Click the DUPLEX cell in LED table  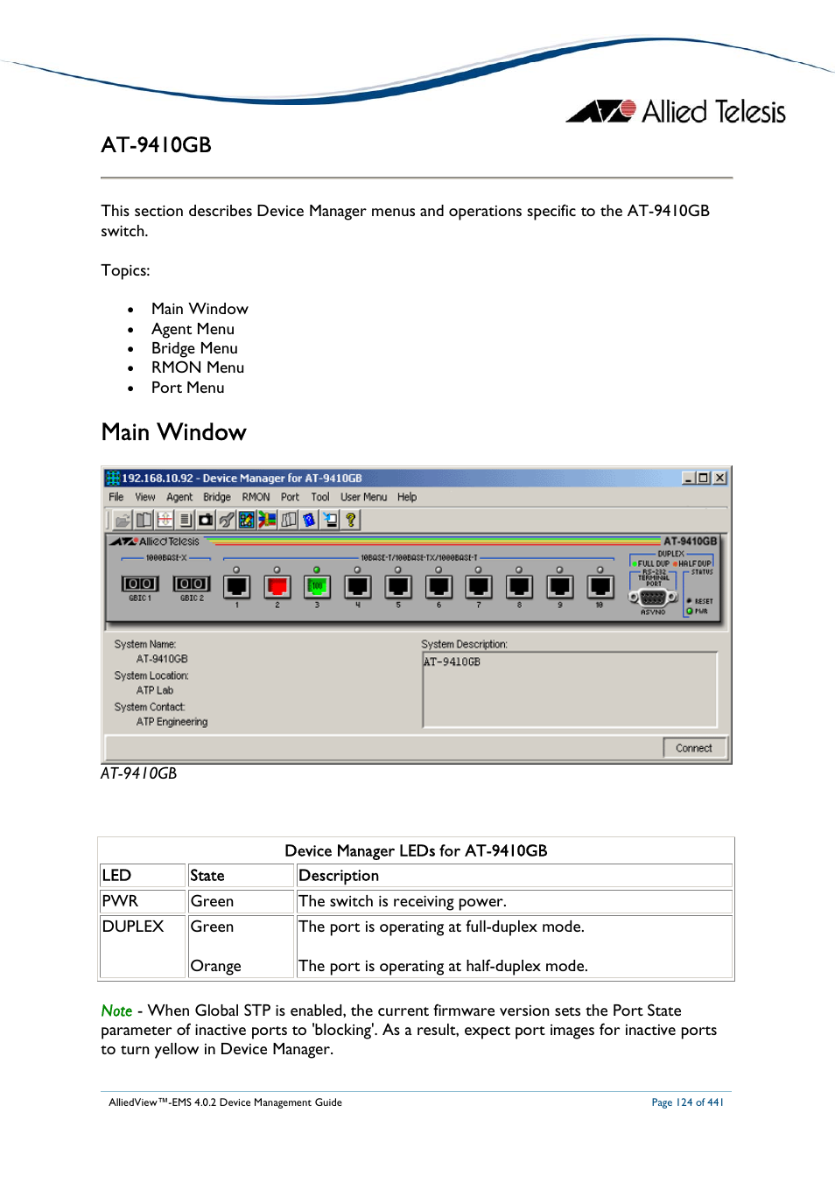click(143, 946)
